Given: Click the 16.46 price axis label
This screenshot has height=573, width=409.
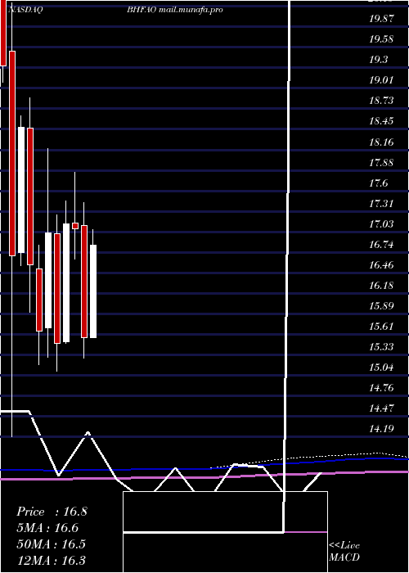Looking at the screenshot, I should 381,265.
